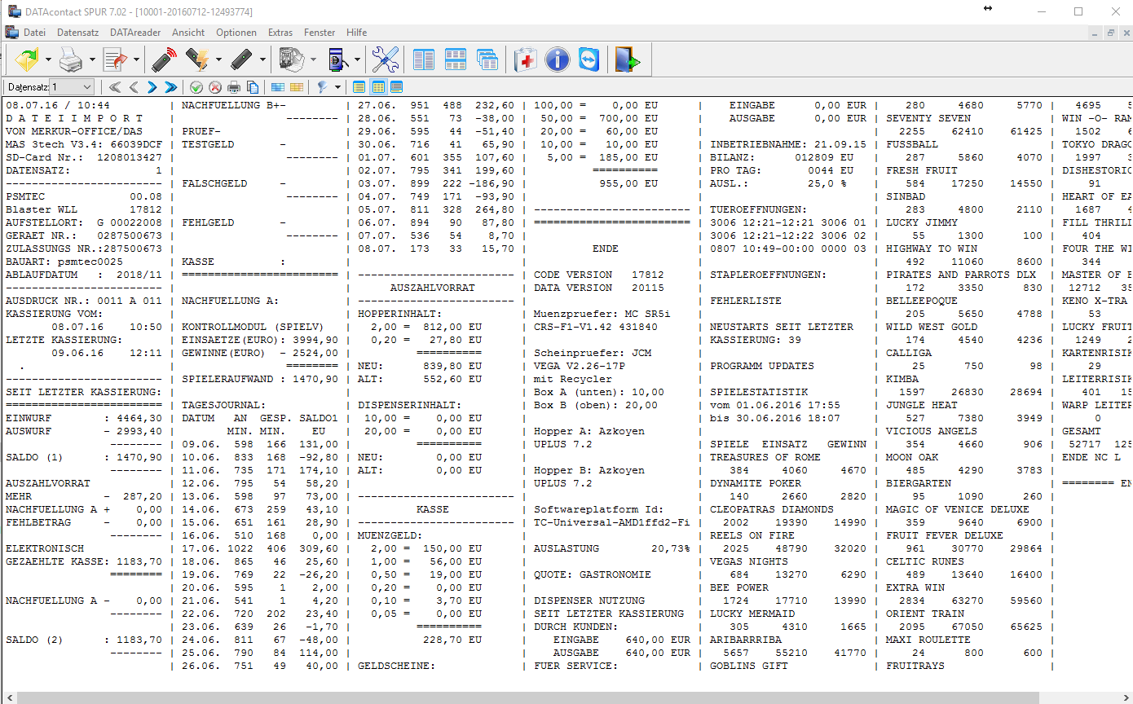Image resolution: width=1133 pixels, height=704 pixels.
Task: Expand the large printer dropdown arrow
Action: [x=92, y=60]
